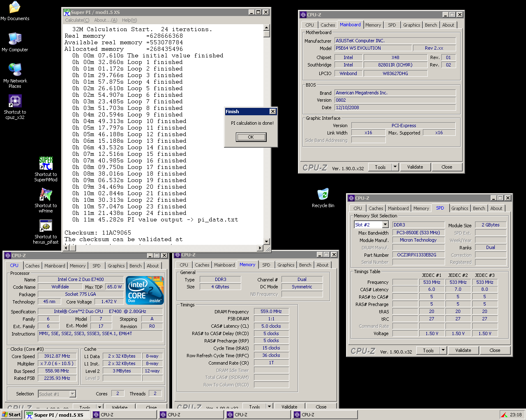Image resolution: width=526 pixels, height=420 pixels.
Task: Click the BIOS date 12/10/2008
Action: pyautogui.click(x=395, y=107)
